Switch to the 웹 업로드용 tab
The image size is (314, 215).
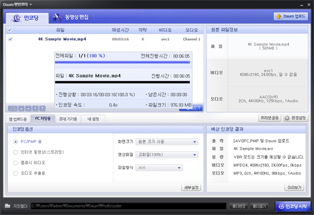pos(17,119)
